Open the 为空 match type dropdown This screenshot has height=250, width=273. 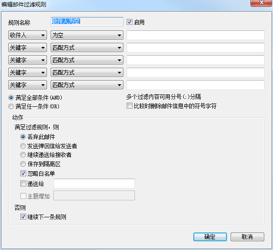(x=87, y=35)
